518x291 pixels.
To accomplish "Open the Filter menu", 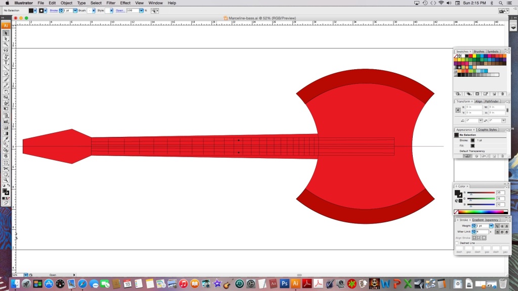I will (x=111, y=3).
